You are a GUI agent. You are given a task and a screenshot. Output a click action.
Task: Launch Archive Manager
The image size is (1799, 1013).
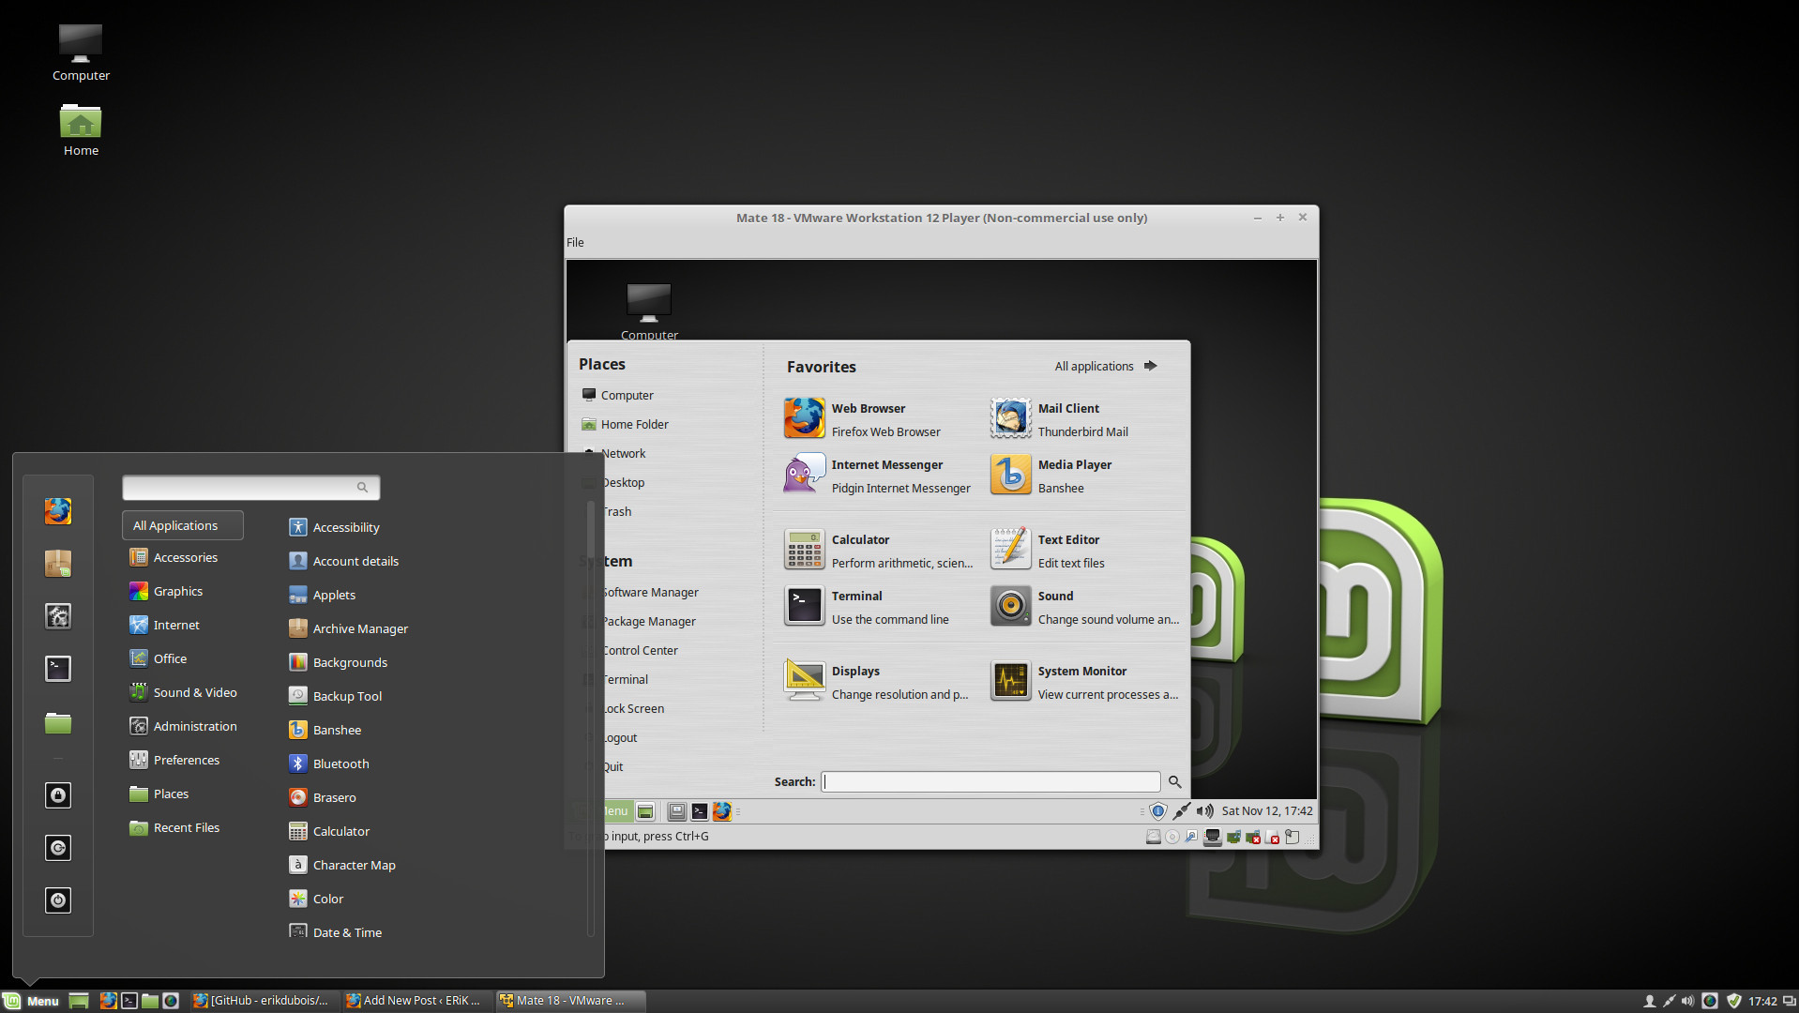348,628
